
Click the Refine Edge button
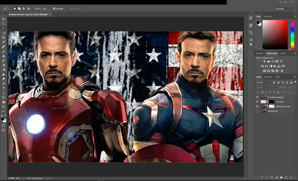[x=75, y=9]
